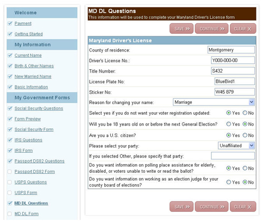The height and width of the screenshot is (221, 264).
Task: Choose No for U.S. citizen question
Action: tap(245, 135)
